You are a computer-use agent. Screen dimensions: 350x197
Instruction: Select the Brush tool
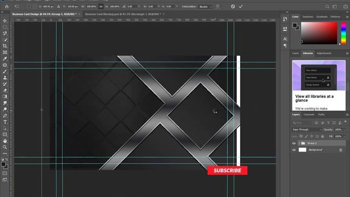5,72
